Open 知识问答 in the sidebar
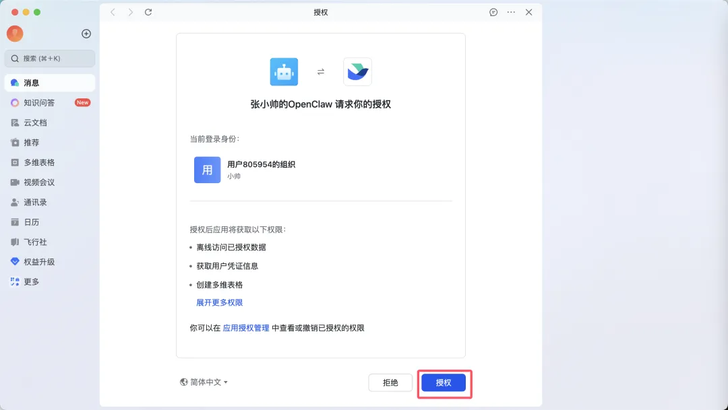728x410 pixels. pyautogui.click(x=50, y=102)
